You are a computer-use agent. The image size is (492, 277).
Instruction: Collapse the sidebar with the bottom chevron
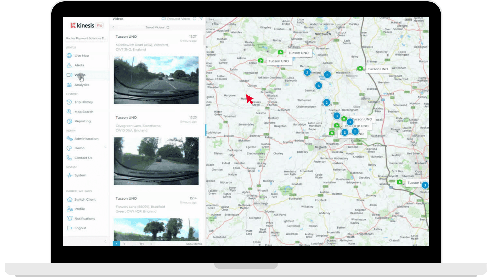click(x=105, y=241)
